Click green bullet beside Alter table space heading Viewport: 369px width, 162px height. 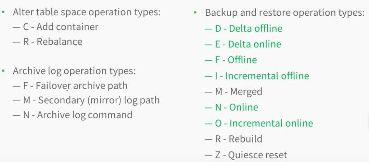(3, 12)
